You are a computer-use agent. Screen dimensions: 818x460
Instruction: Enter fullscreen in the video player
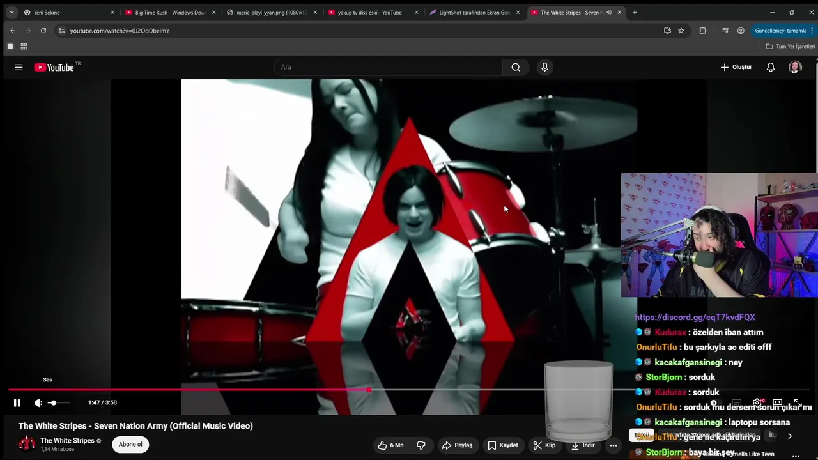point(797,402)
